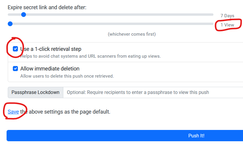Click the "Use a 1-click retrieval step" label
The image size is (243, 146).
point(51,49)
